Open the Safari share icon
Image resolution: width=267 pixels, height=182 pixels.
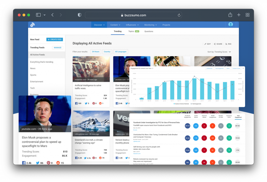click(230, 15)
